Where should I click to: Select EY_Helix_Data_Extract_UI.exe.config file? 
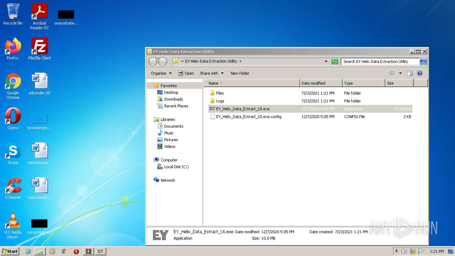[x=310, y=117]
